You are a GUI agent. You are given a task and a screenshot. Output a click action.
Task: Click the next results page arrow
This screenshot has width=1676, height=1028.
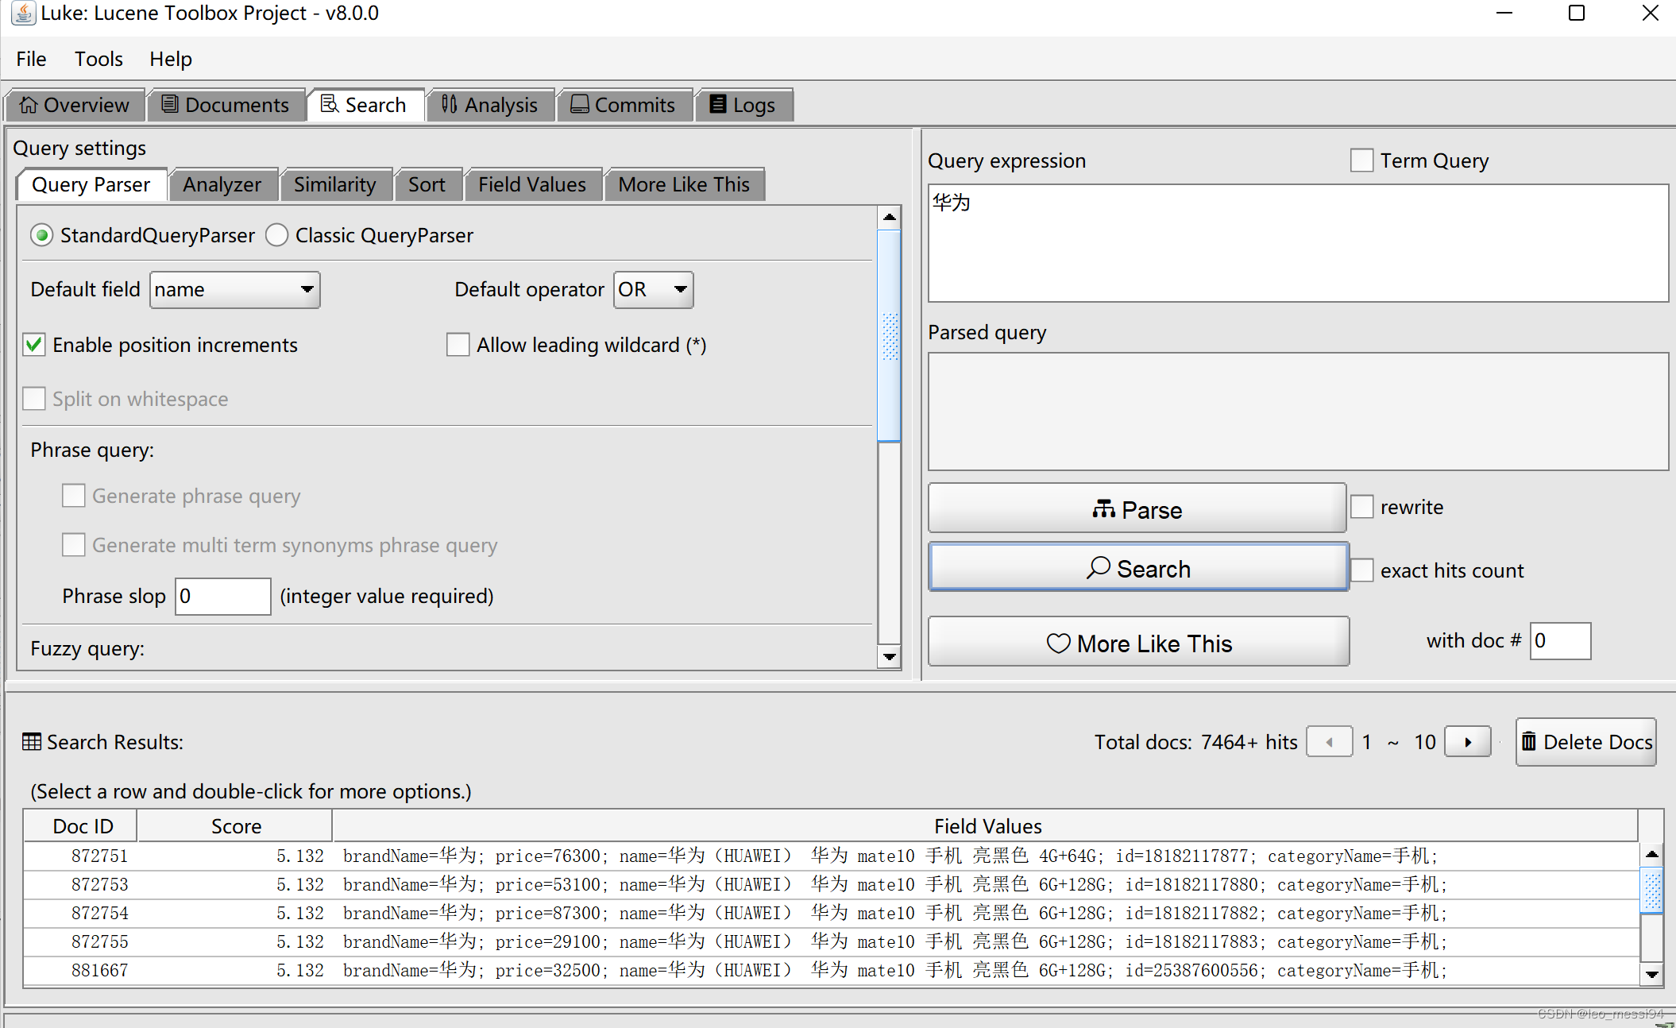coord(1467,742)
